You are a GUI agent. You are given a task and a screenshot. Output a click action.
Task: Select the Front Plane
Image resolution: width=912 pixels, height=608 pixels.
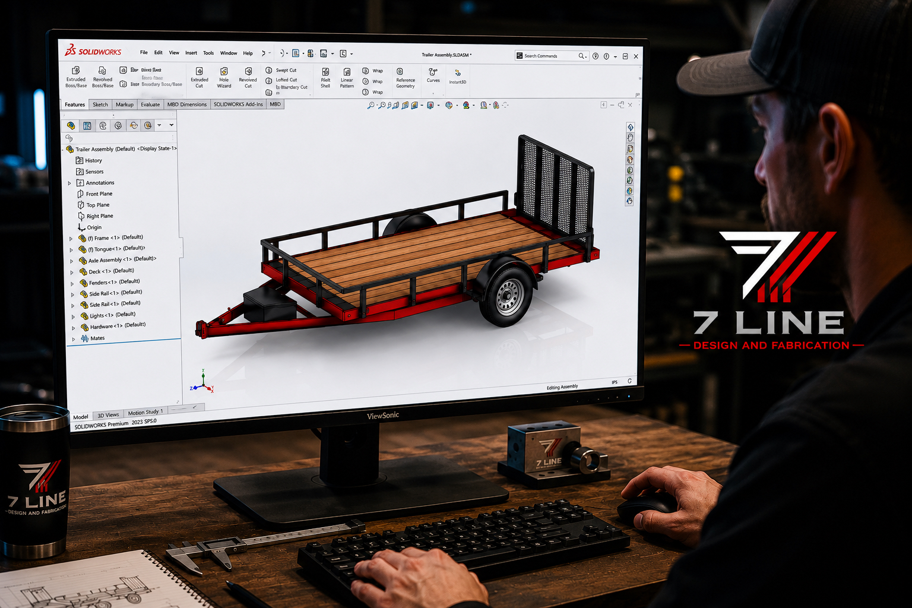[x=94, y=194]
